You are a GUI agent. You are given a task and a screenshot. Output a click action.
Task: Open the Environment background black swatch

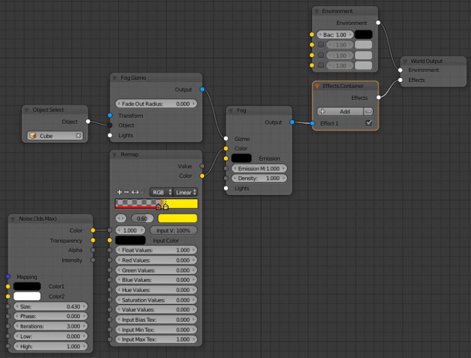point(364,34)
